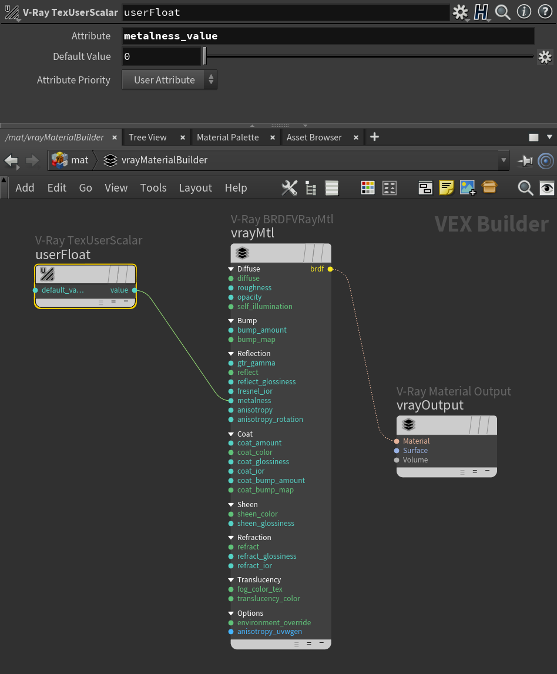Viewport: 557px width, 674px height.
Task: Open the View menu
Action: tap(116, 188)
